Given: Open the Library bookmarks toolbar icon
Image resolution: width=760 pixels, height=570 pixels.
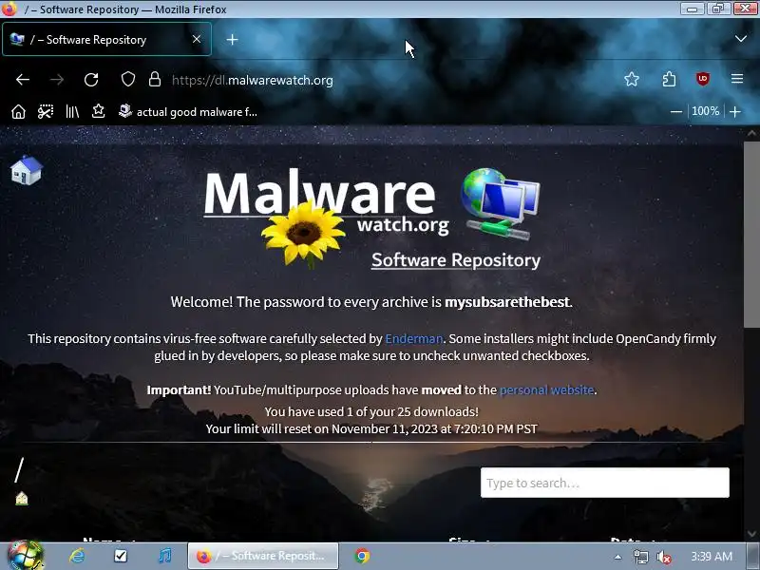Looking at the screenshot, I should pyautogui.click(x=72, y=112).
